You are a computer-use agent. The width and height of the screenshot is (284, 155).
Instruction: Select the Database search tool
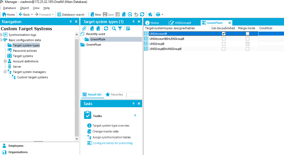point(71,14)
